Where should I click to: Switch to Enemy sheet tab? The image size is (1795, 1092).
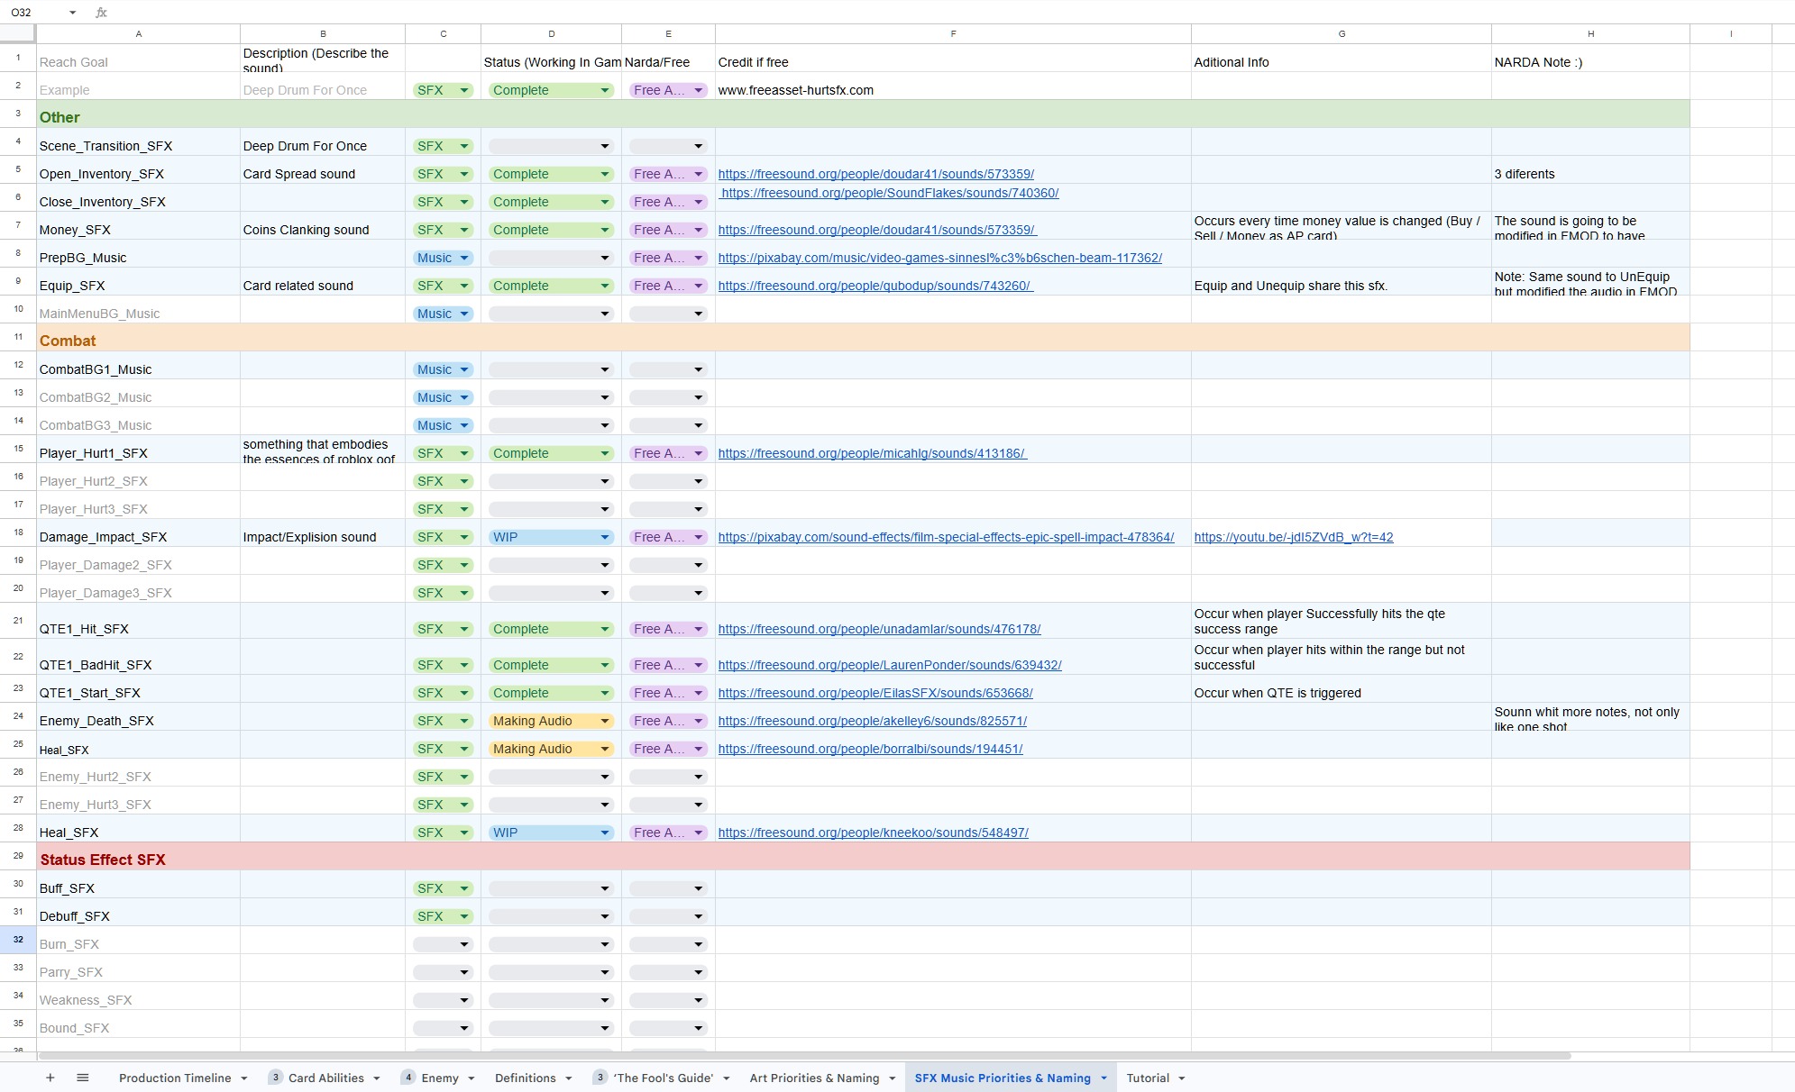coord(440,1078)
